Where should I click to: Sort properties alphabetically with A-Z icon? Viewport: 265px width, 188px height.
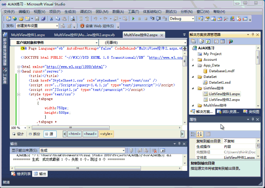199,134
